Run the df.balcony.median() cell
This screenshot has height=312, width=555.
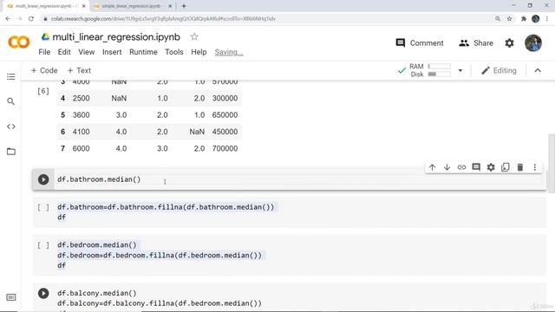pyautogui.click(x=43, y=293)
